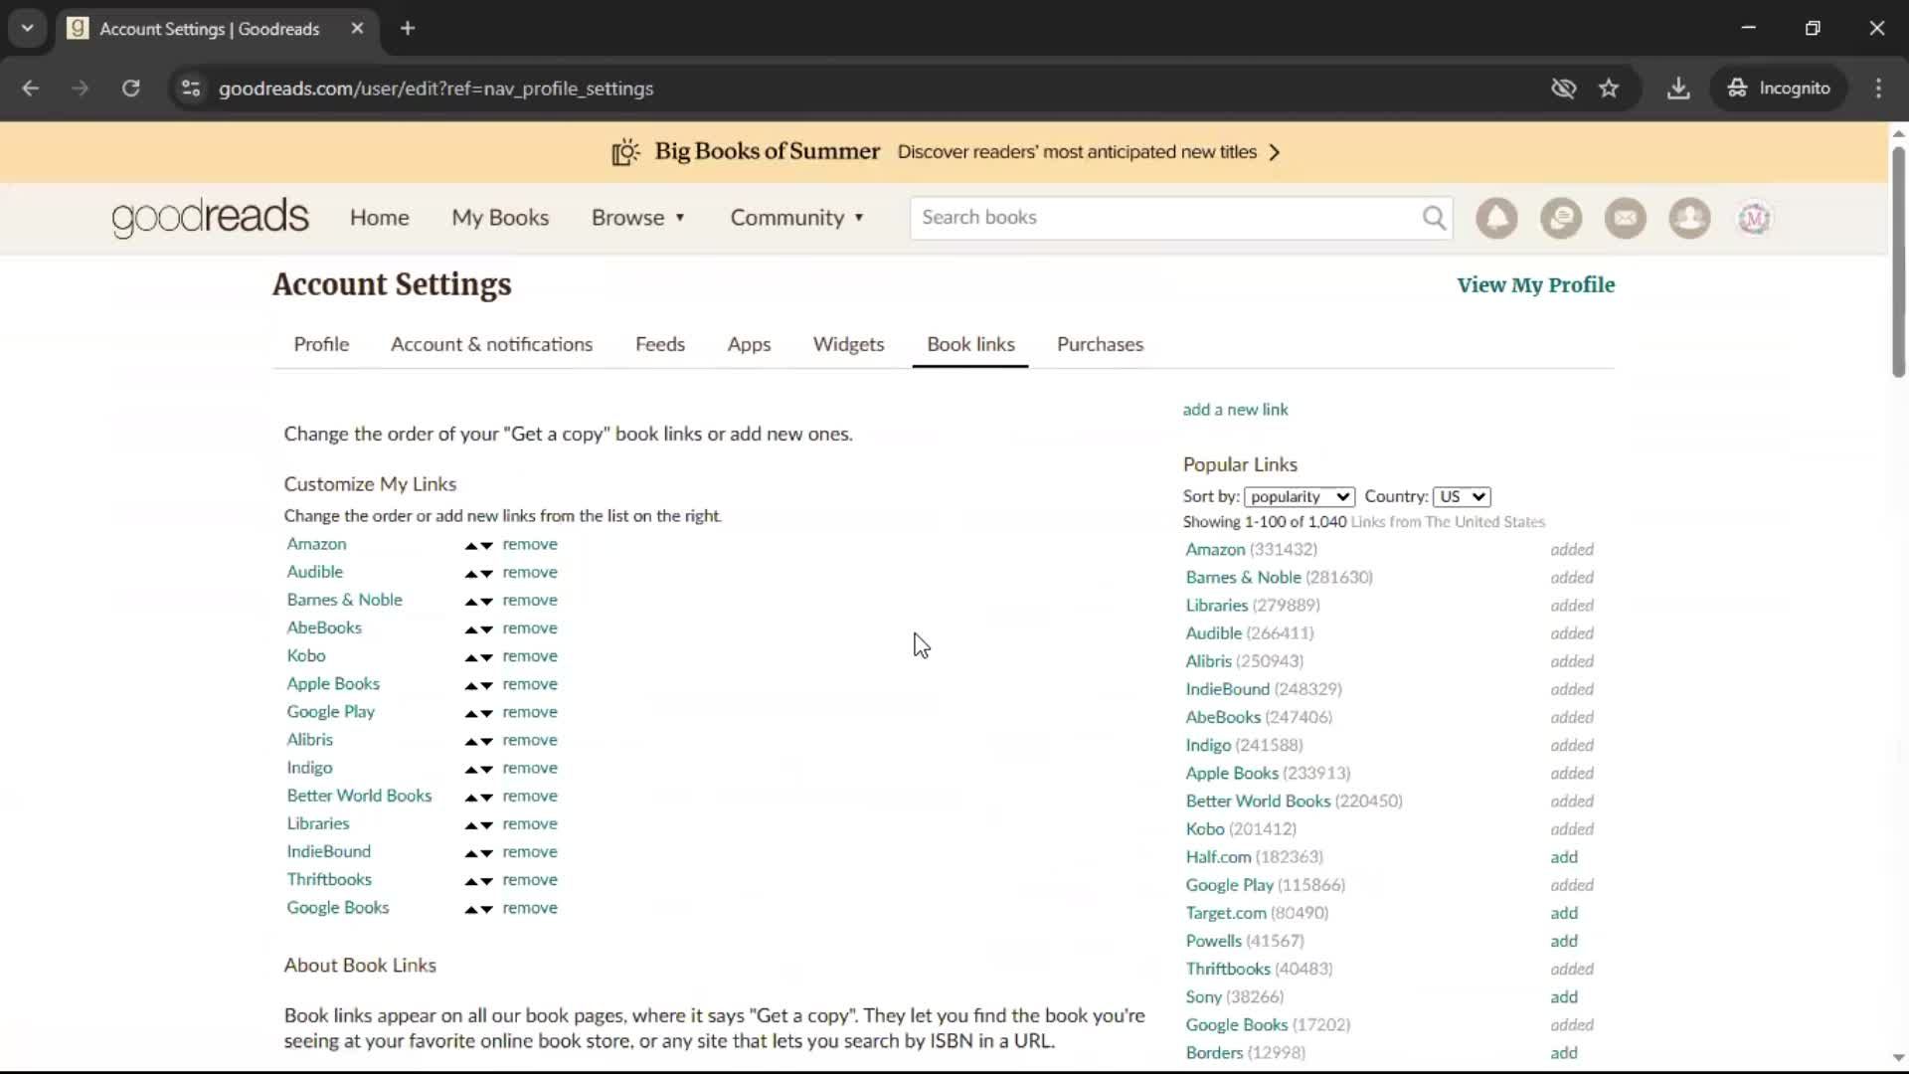This screenshot has height=1074, width=1909.
Task: Click the goodreads logo
Action: [x=211, y=218]
